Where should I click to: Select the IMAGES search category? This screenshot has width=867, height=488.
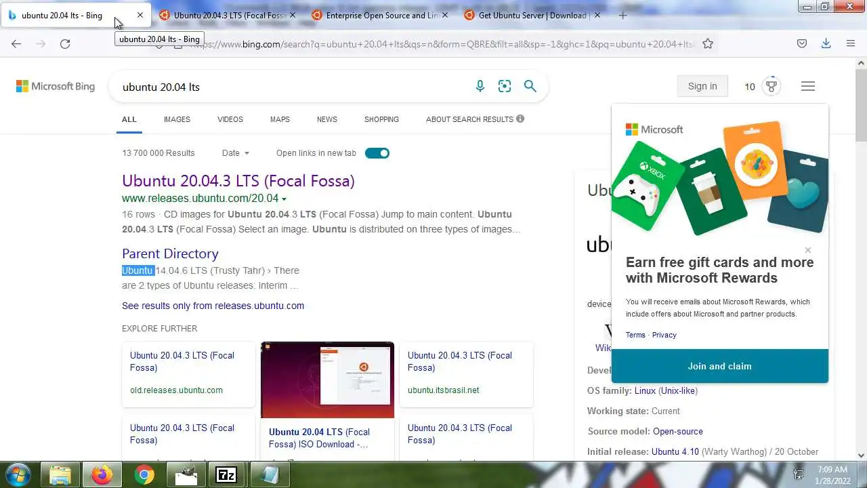coord(177,119)
